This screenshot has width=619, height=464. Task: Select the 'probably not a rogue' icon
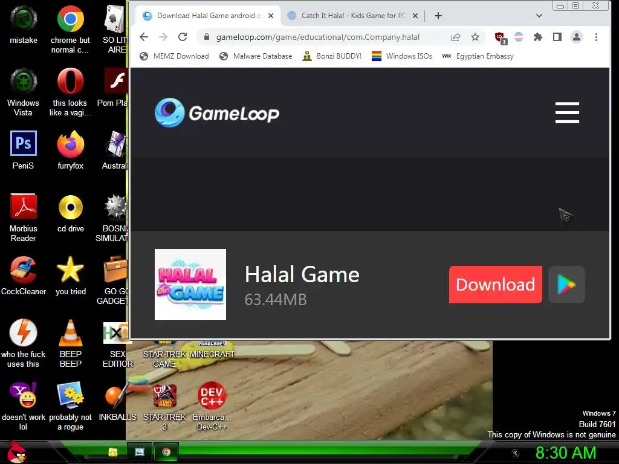click(70, 406)
